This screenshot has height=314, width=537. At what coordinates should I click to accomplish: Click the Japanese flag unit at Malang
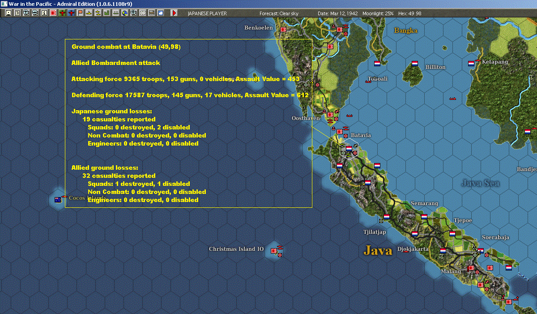click(x=471, y=268)
